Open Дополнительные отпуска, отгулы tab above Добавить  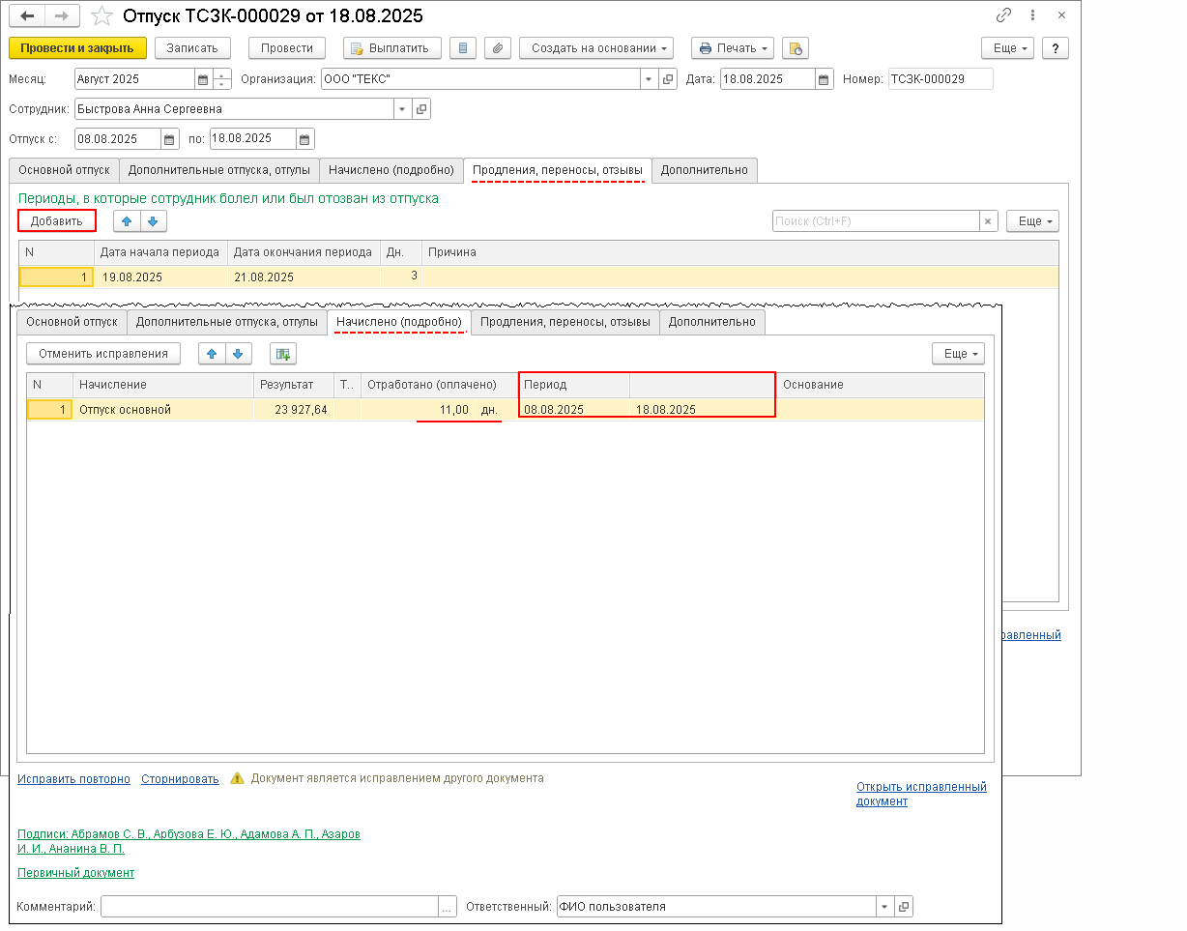219,170
